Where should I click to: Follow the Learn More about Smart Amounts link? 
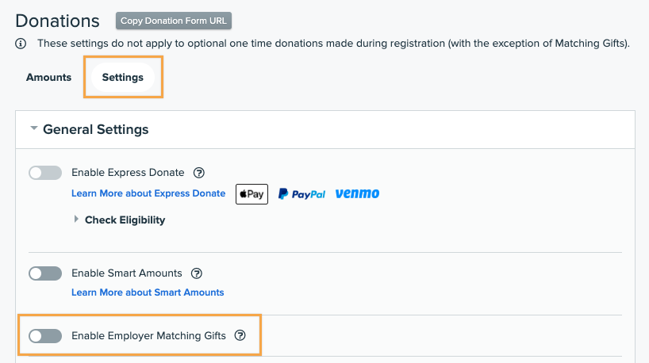tap(148, 292)
